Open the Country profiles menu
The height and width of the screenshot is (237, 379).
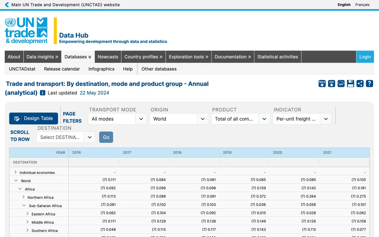point(143,57)
